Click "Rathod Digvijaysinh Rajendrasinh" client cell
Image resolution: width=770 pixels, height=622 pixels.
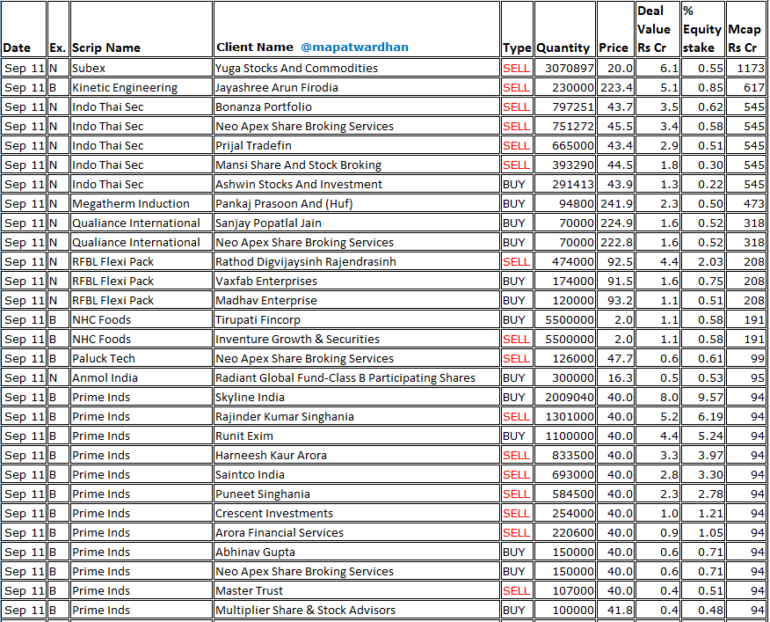[x=357, y=261]
